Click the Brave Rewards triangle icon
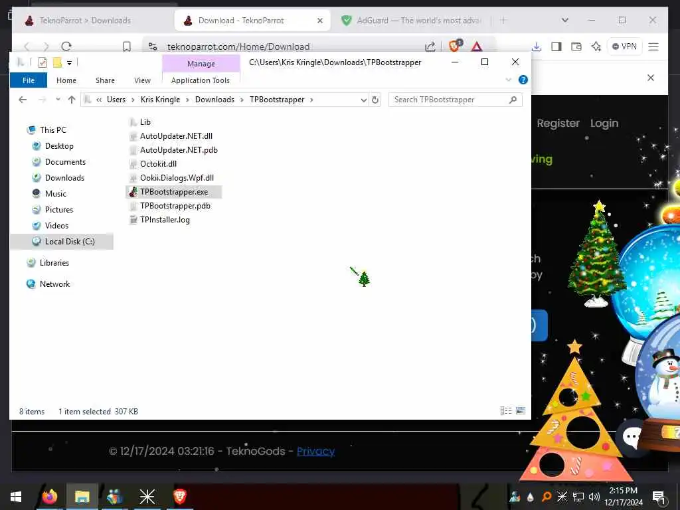Viewport: 680px width, 510px height. tap(477, 46)
